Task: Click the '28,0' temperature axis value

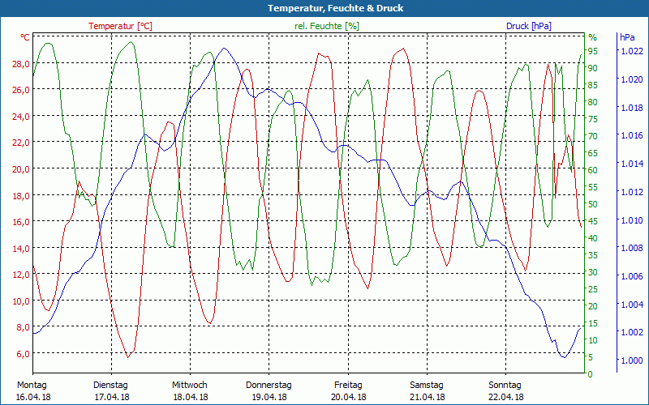Action: [x=21, y=64]
